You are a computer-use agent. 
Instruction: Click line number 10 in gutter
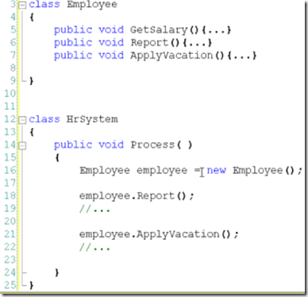pos(10,94)
